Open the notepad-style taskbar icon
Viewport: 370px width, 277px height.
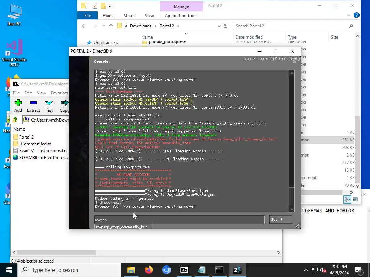(202, 270)
